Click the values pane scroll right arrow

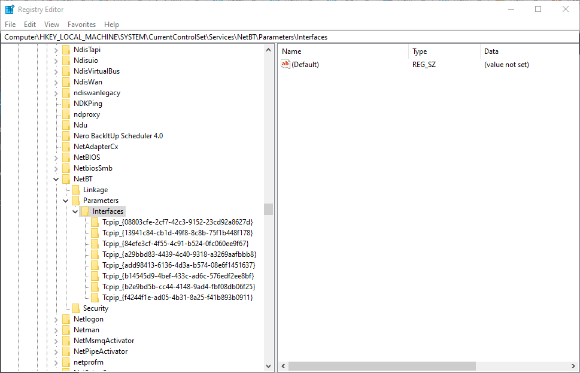coord(574,366)
